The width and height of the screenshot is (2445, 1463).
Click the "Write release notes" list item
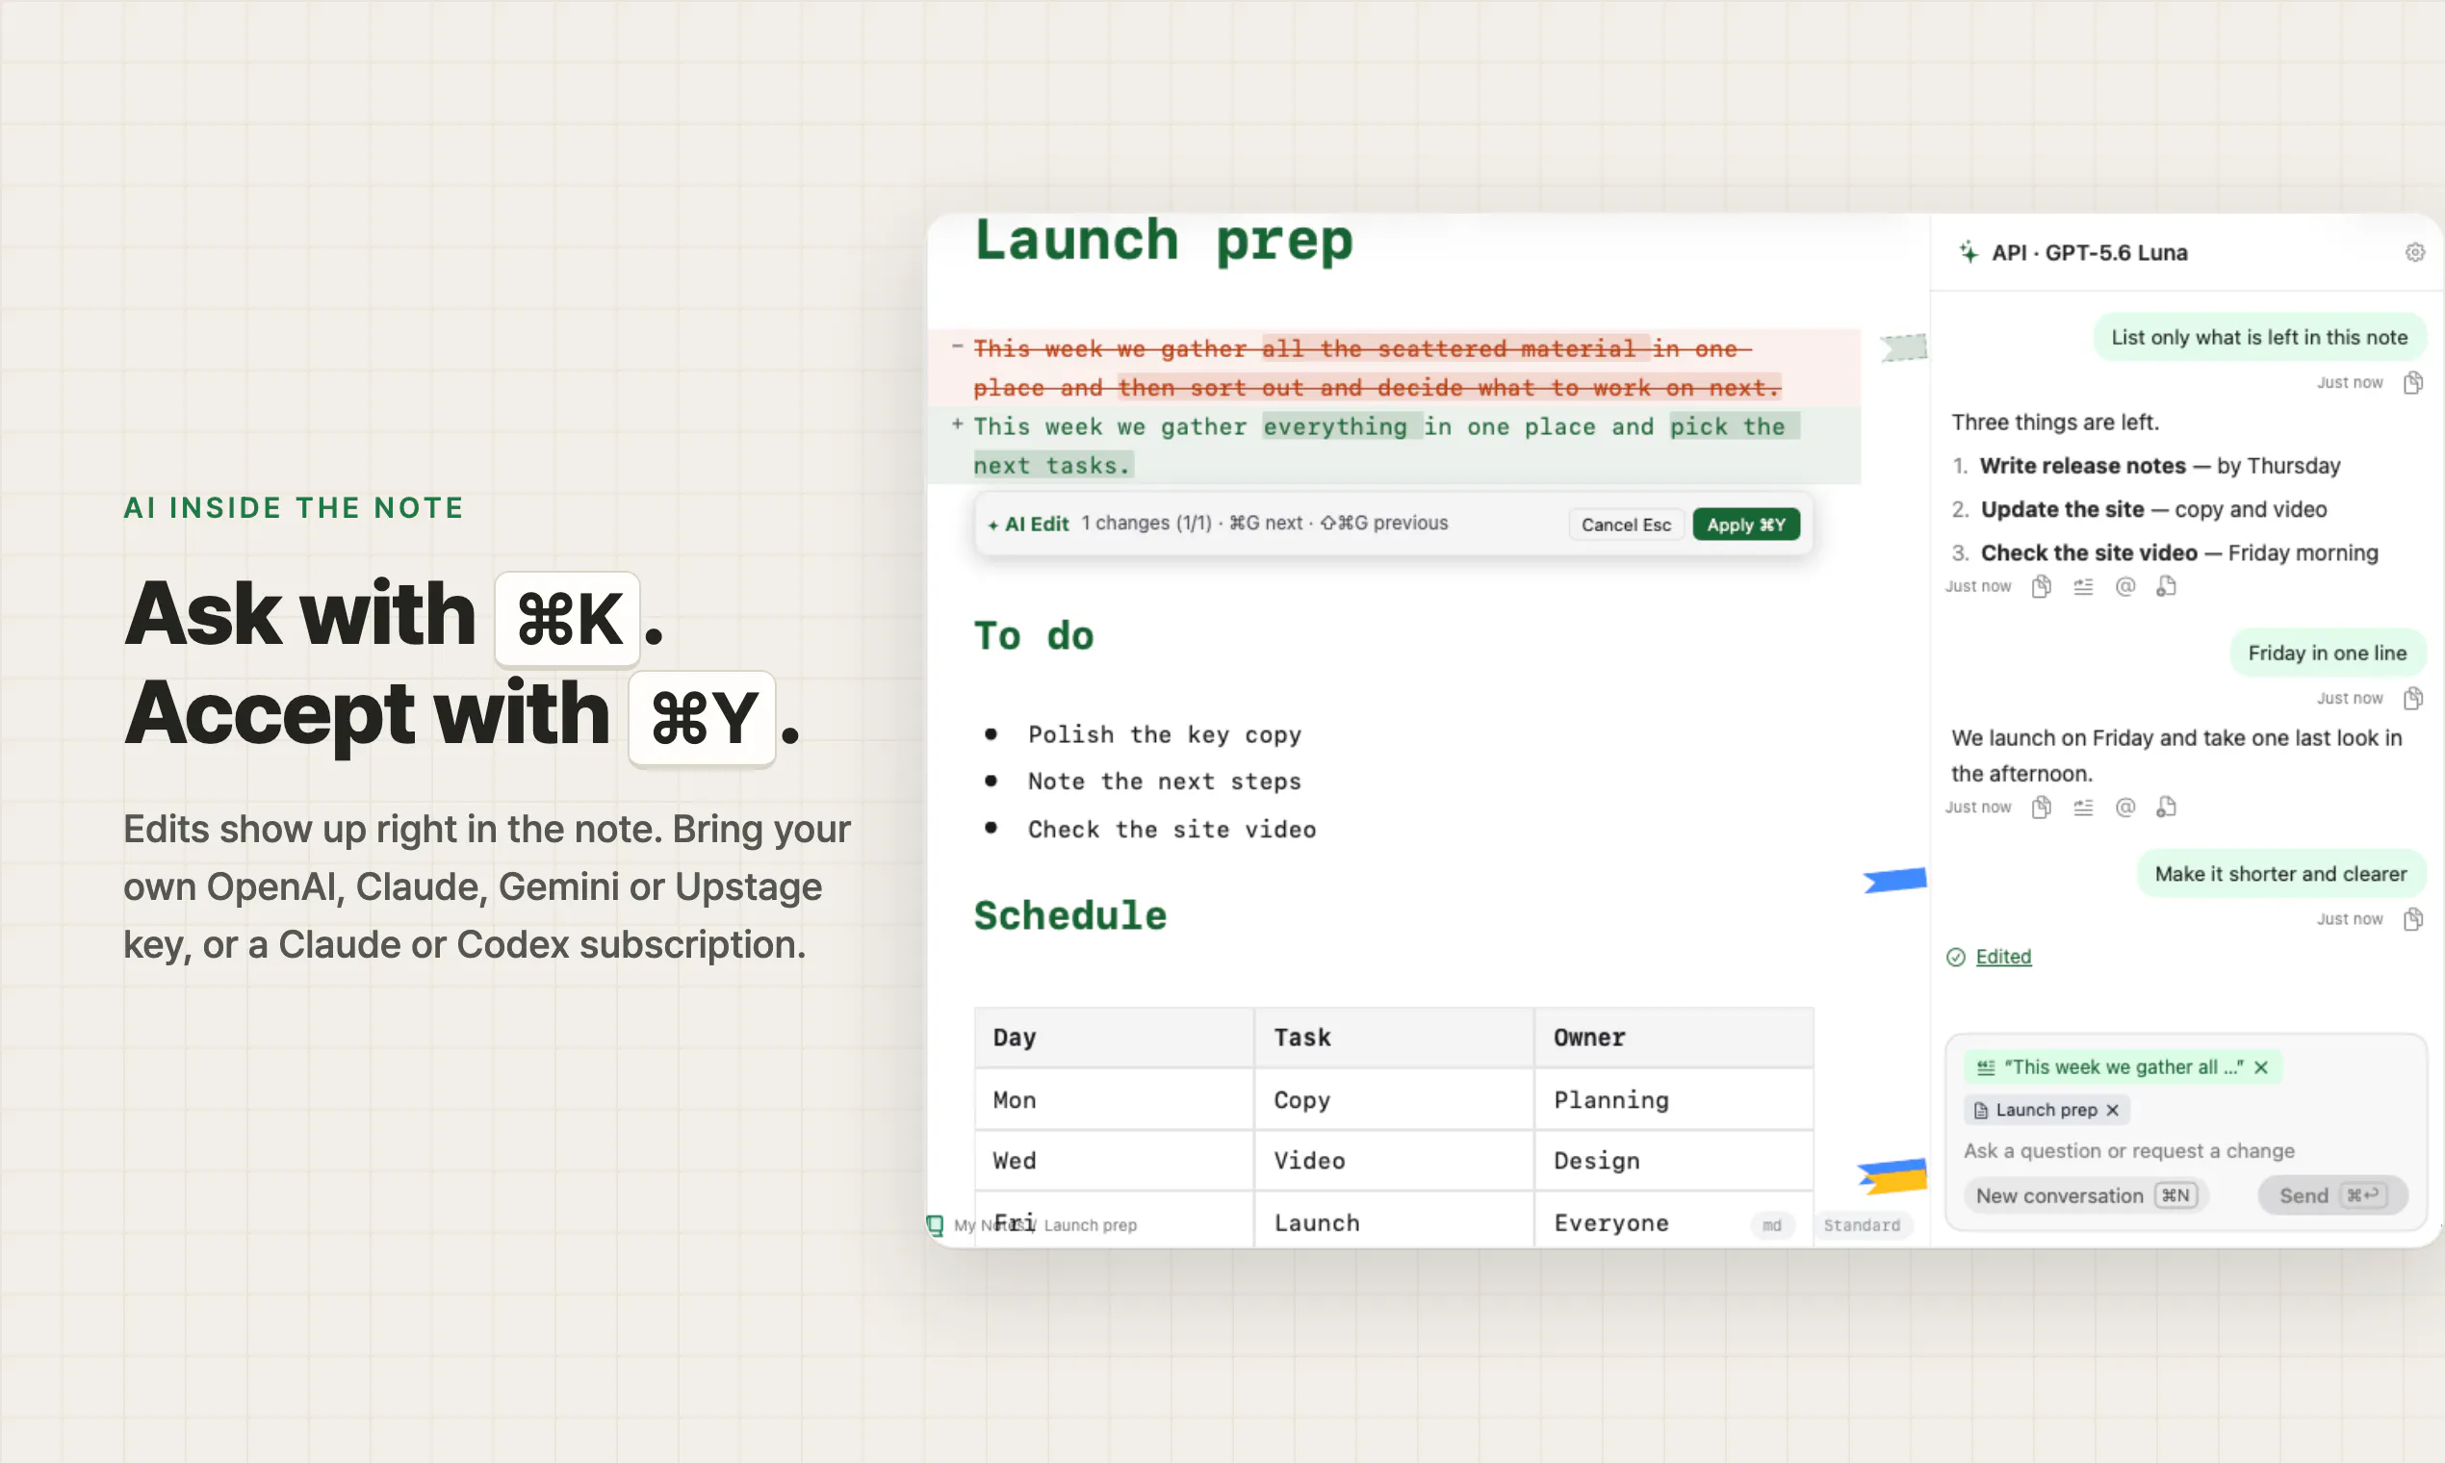click(x=2159, y=465)
